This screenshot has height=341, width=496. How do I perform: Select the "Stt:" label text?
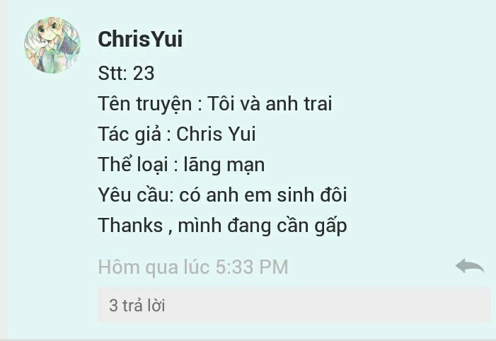point(113,73)
